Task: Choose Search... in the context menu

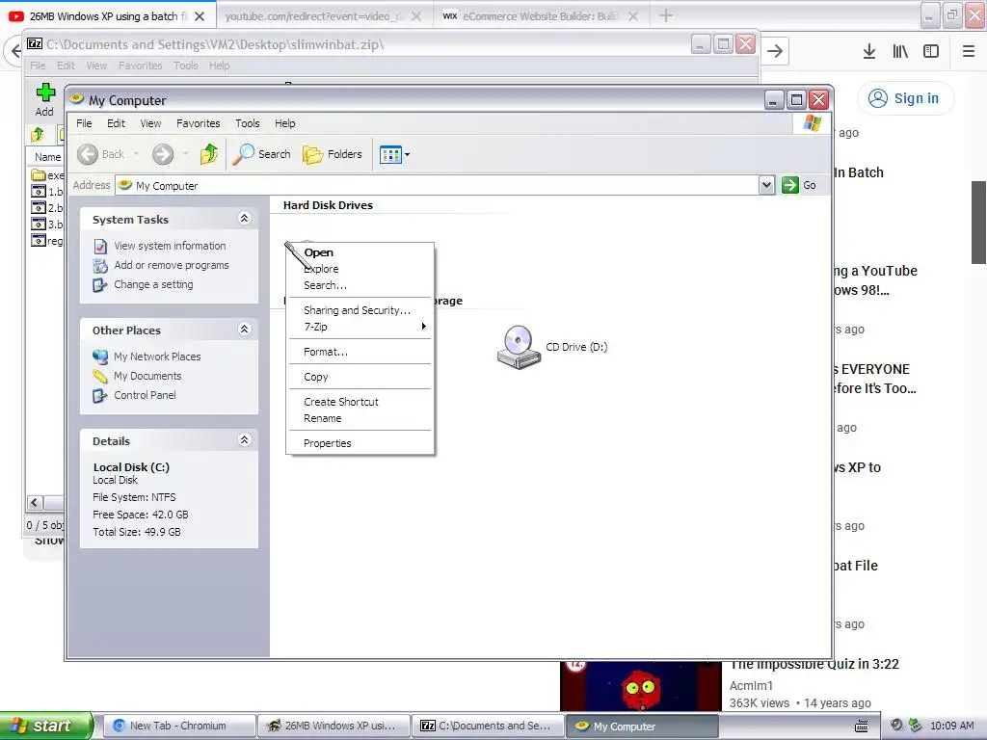Action: [360, 285]
